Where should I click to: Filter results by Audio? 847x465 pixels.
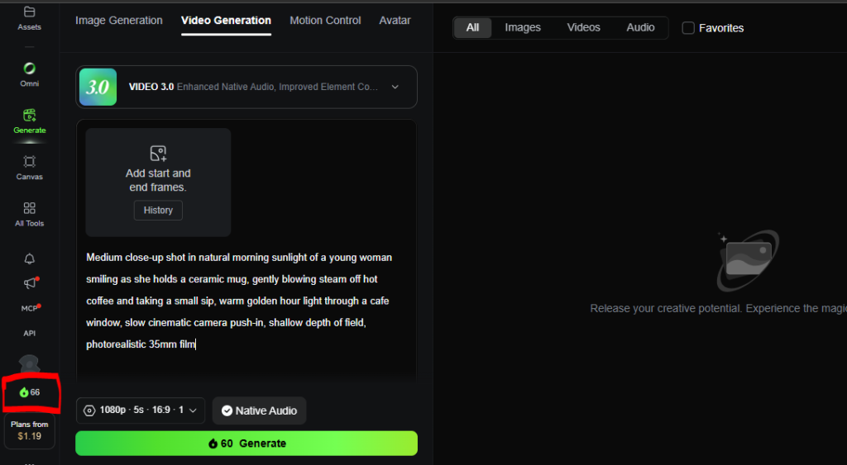[640, 27]
